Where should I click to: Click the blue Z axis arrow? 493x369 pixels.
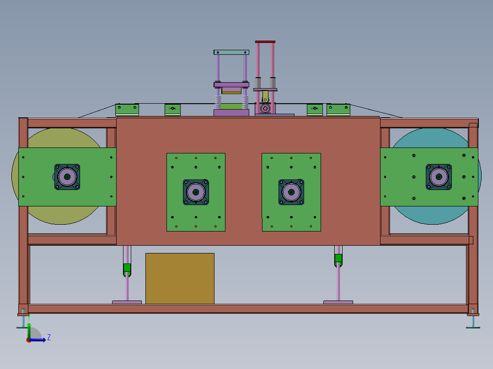(x=38, y=340)
